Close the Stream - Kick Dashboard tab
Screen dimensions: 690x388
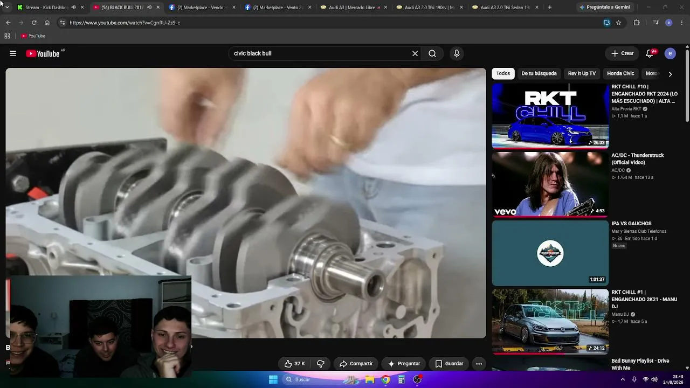point(82,8)
